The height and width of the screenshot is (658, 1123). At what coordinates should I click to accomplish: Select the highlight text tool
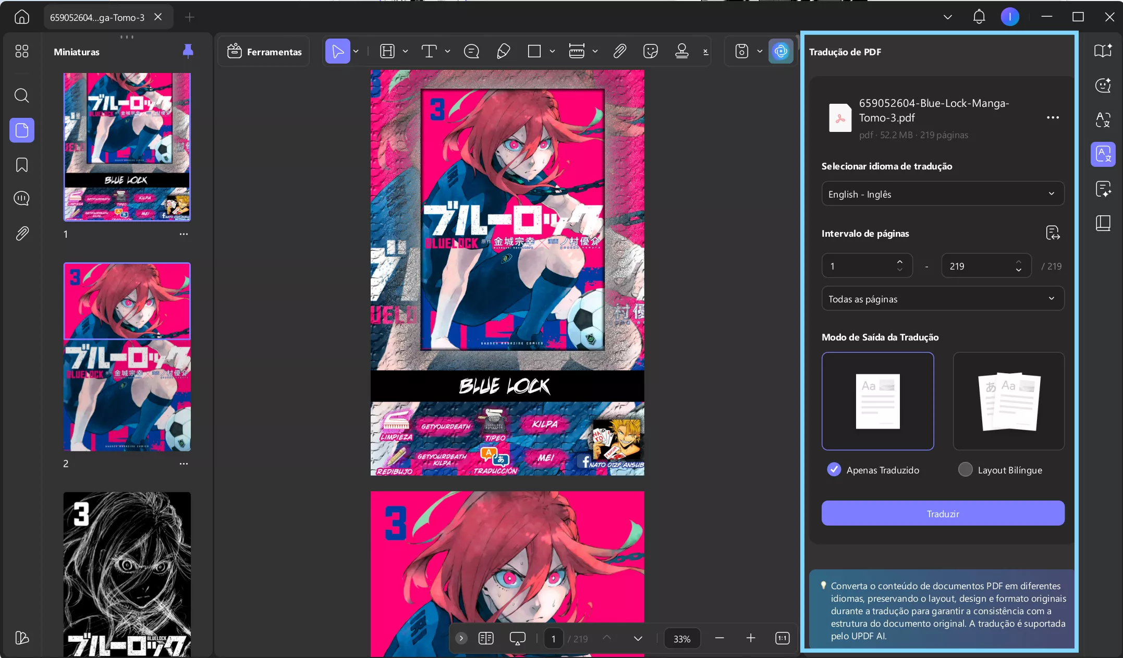(x=387, y=51)
